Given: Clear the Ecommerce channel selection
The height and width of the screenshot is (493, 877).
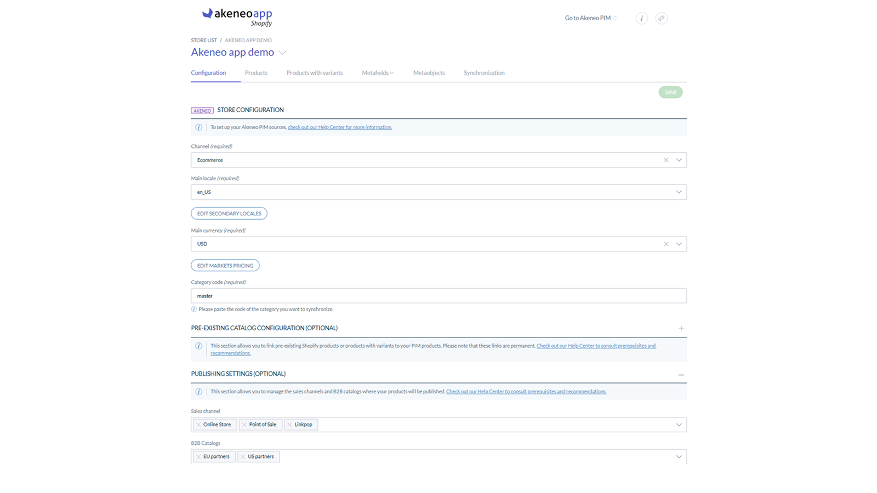Looking at the screenshot, I should pyautogui.click(x=666, y=160).
